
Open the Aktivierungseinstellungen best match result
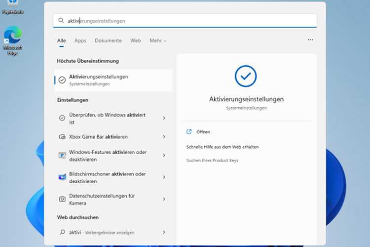click(113, 80)
